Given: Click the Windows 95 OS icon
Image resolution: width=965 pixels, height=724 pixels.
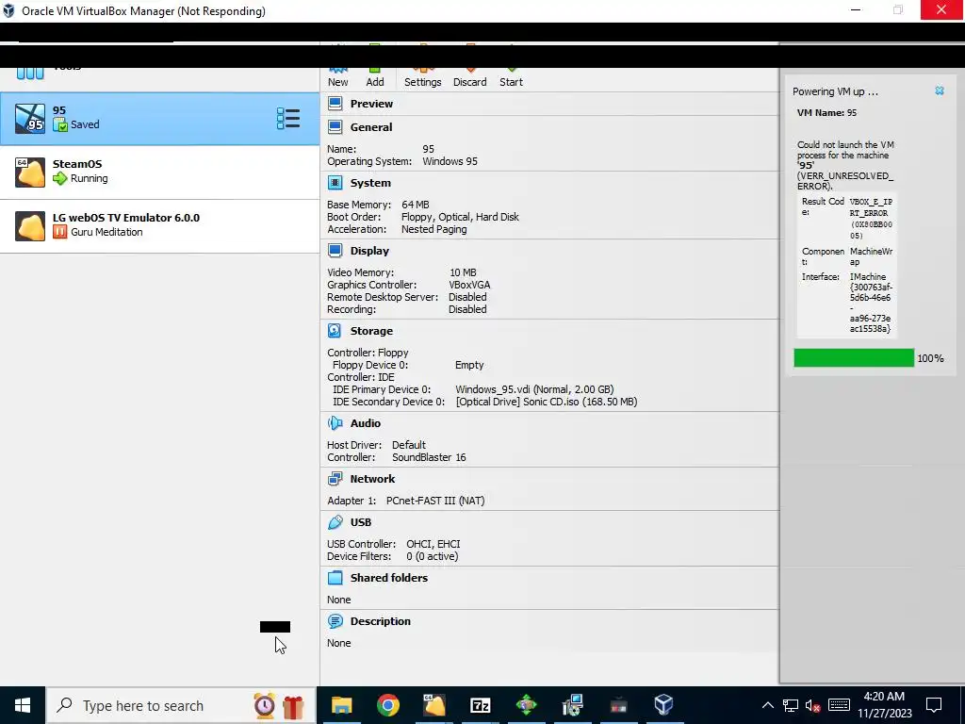Looking at the screenshot, I should click(29, 119).
